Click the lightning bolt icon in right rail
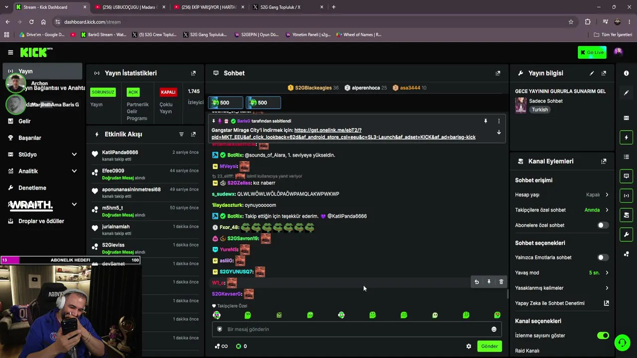 [x=626, y=137]
